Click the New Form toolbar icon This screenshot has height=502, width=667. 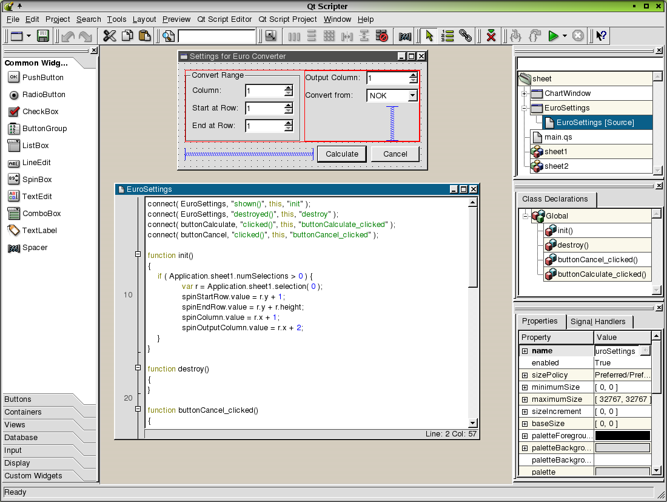tap(16, 36)
